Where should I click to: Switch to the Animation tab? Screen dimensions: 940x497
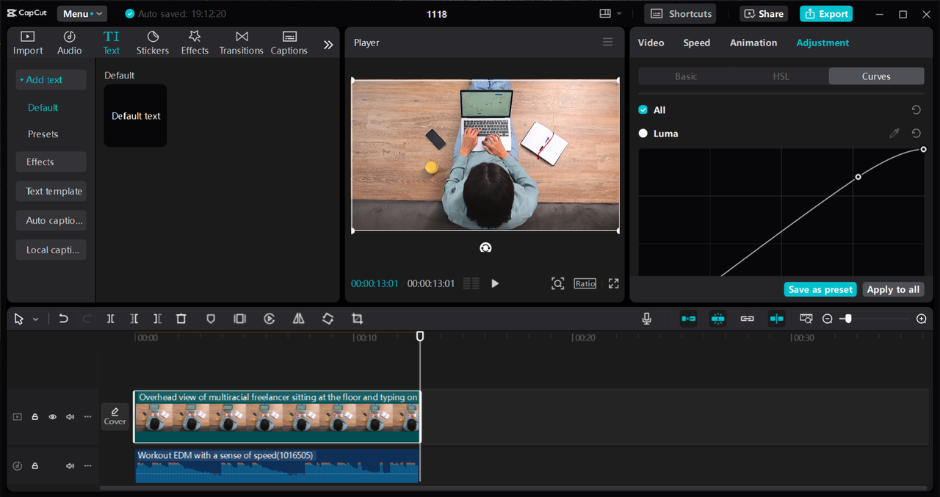pos(753,43)
